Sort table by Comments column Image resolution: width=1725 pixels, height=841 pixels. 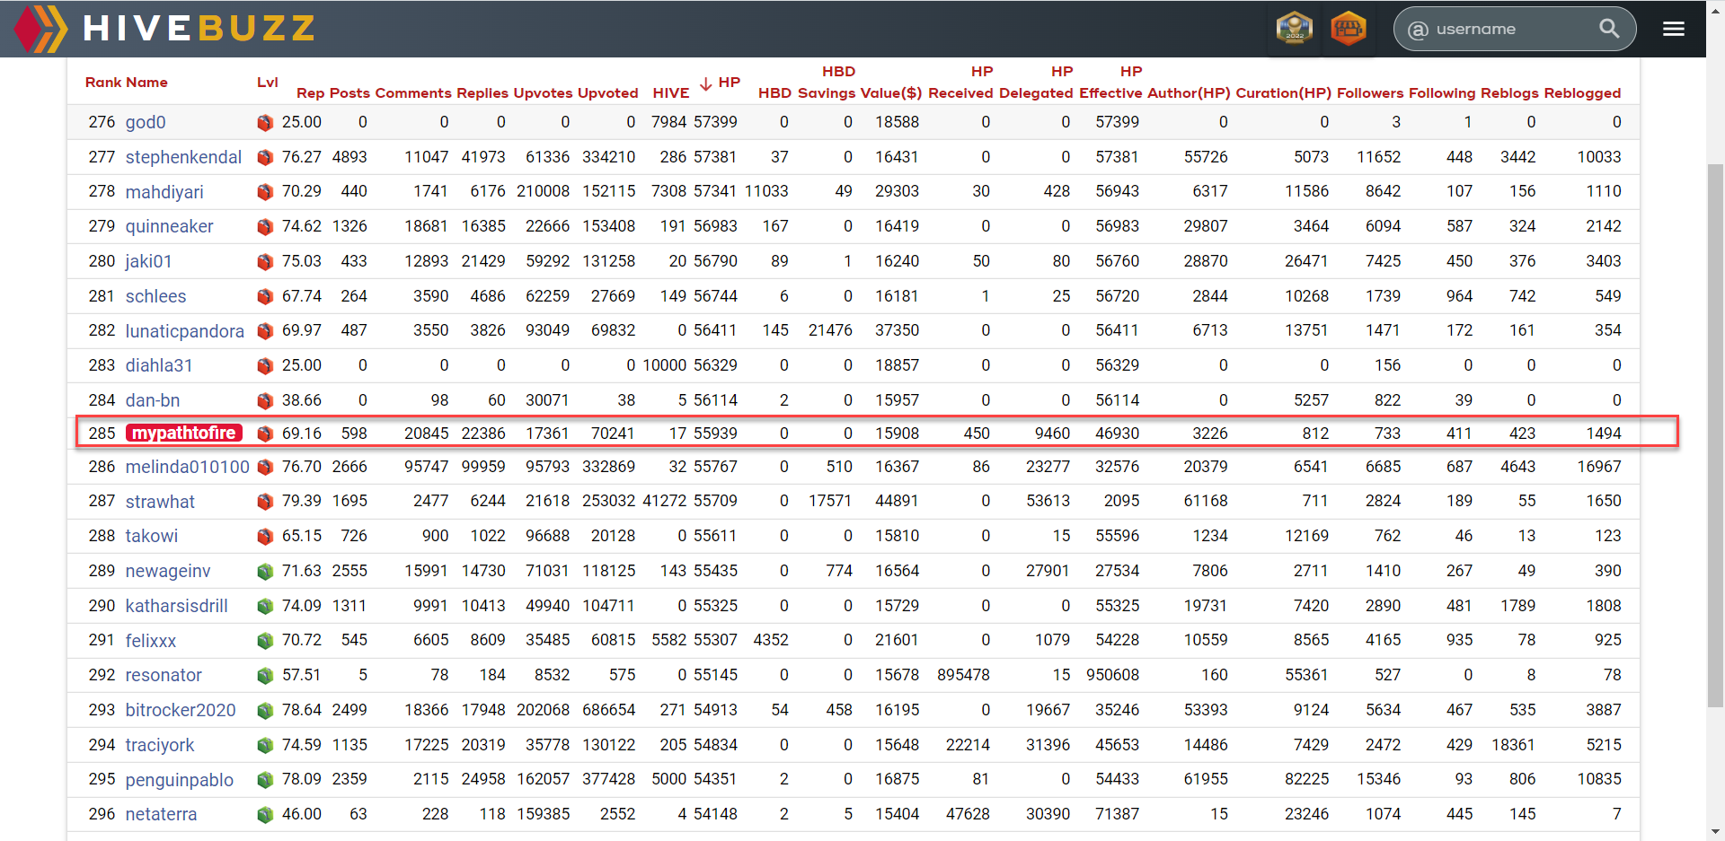coord(413,93)
